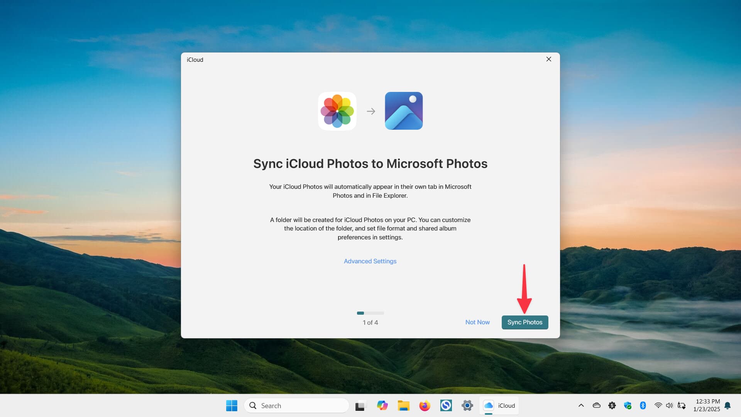741x417 pixels.
Task: Click the battery power tray icon
Action: [x=681, y=405]
